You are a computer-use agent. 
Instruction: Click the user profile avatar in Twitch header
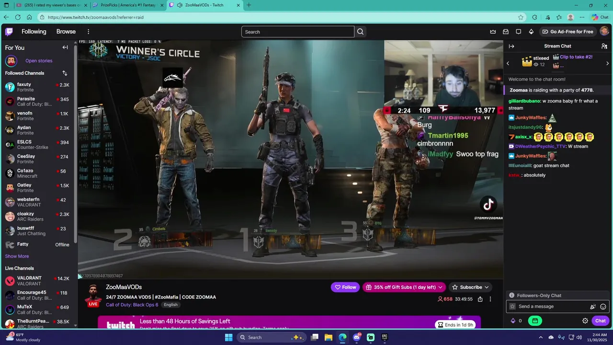(x=604, y=32)
